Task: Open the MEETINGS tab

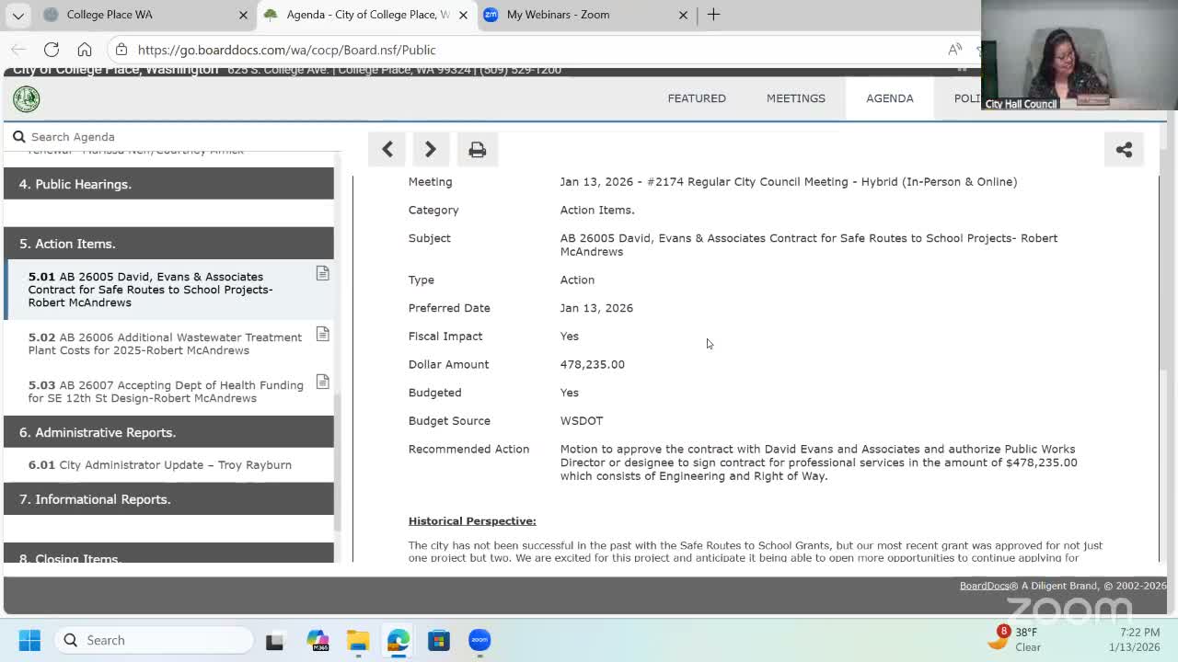Action: point(796,98)
